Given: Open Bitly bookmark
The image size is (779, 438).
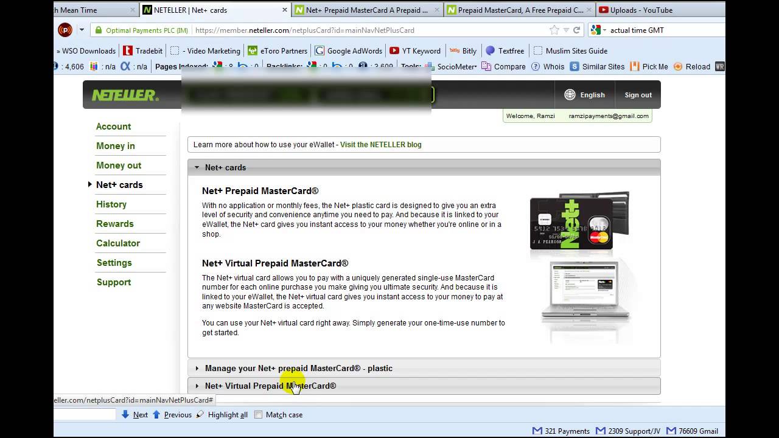Looking at the screenshot, I should 463,50.
